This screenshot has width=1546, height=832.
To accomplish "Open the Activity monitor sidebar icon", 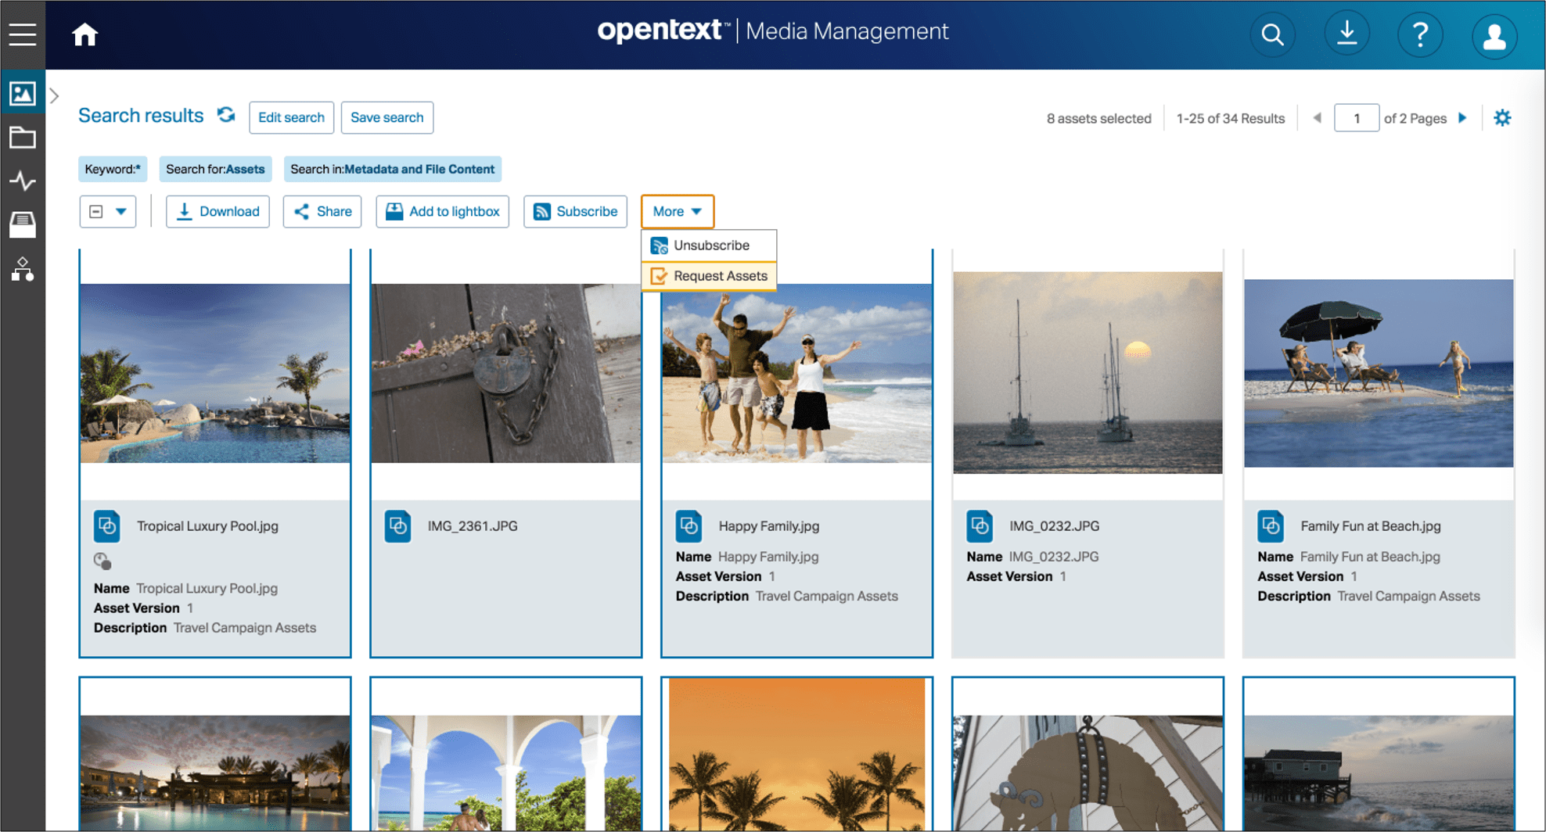I will (x=23, y=181).
